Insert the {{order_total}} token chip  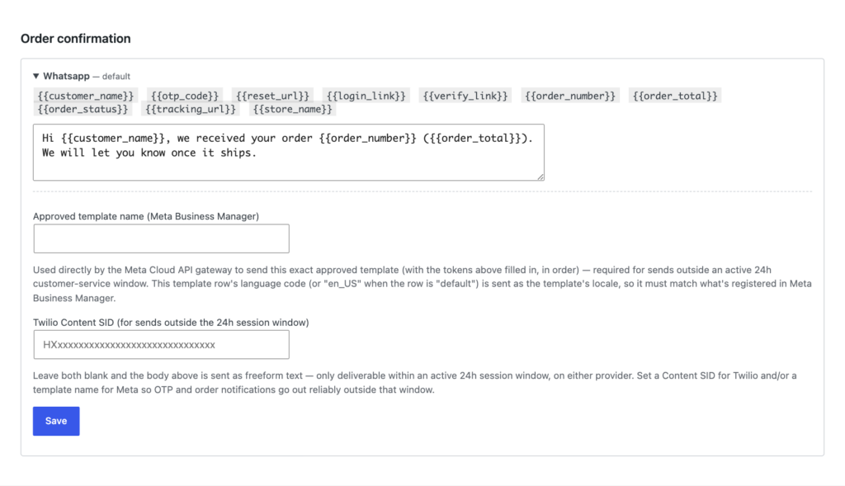(675, 96)
